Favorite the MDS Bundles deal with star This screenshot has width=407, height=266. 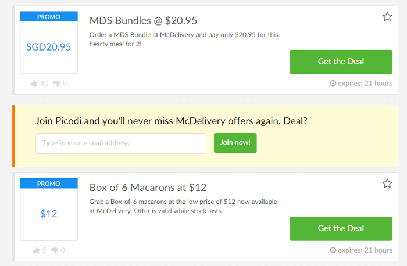point(387,17)
